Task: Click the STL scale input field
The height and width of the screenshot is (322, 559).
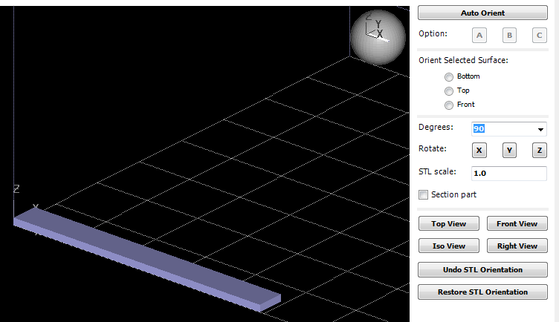Action: tap(508, 174)
